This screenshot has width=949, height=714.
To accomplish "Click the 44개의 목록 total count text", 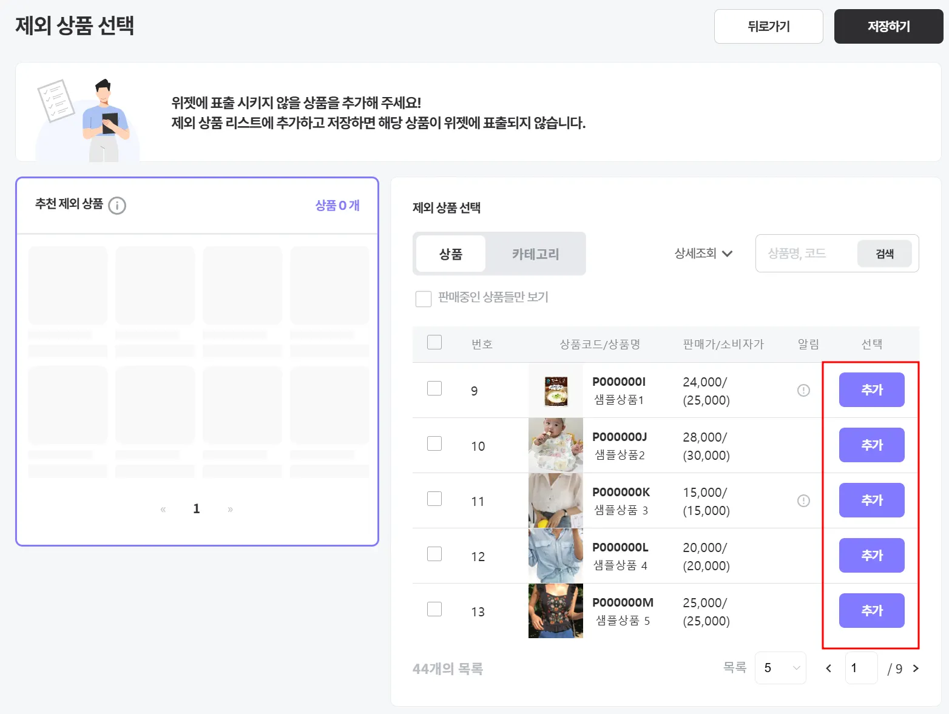I will [448, 669].
